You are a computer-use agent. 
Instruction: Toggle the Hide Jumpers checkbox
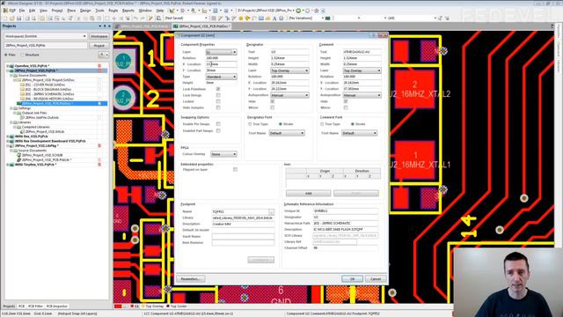pos(218,107)
